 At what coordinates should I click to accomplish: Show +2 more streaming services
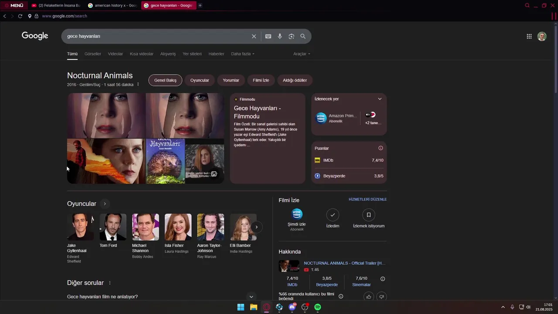click(373, 118)
